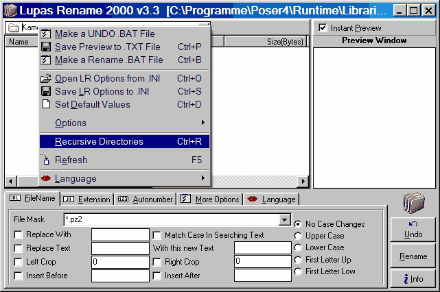Click the icon beside Make a Rename .BAT File

(x=46, y=60)
